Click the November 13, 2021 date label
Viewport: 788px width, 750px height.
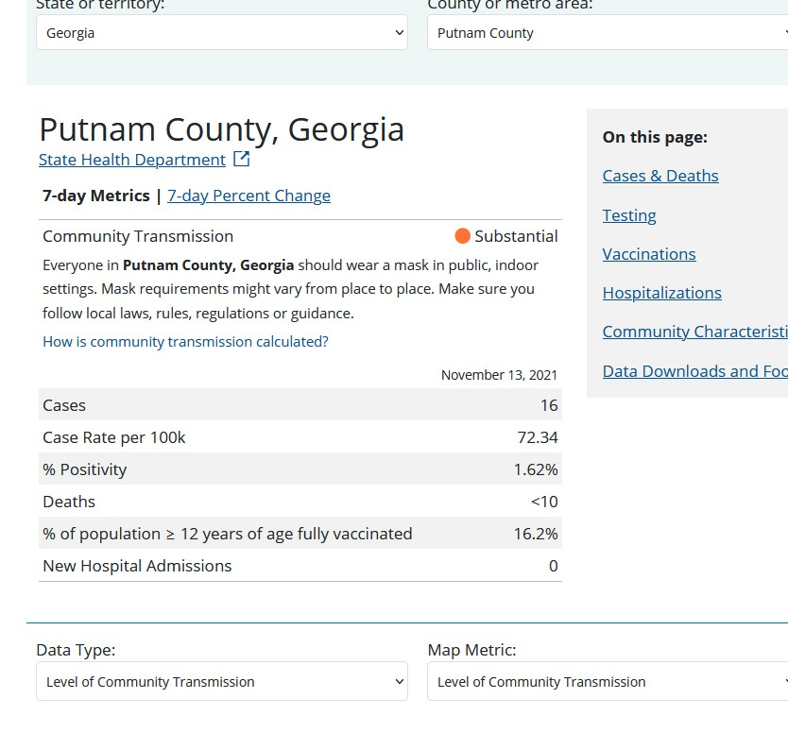click(x=499, y=375)
